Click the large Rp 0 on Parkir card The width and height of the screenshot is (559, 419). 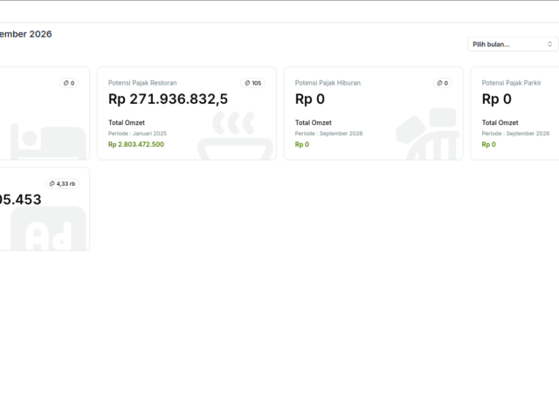tap(497, 99)
